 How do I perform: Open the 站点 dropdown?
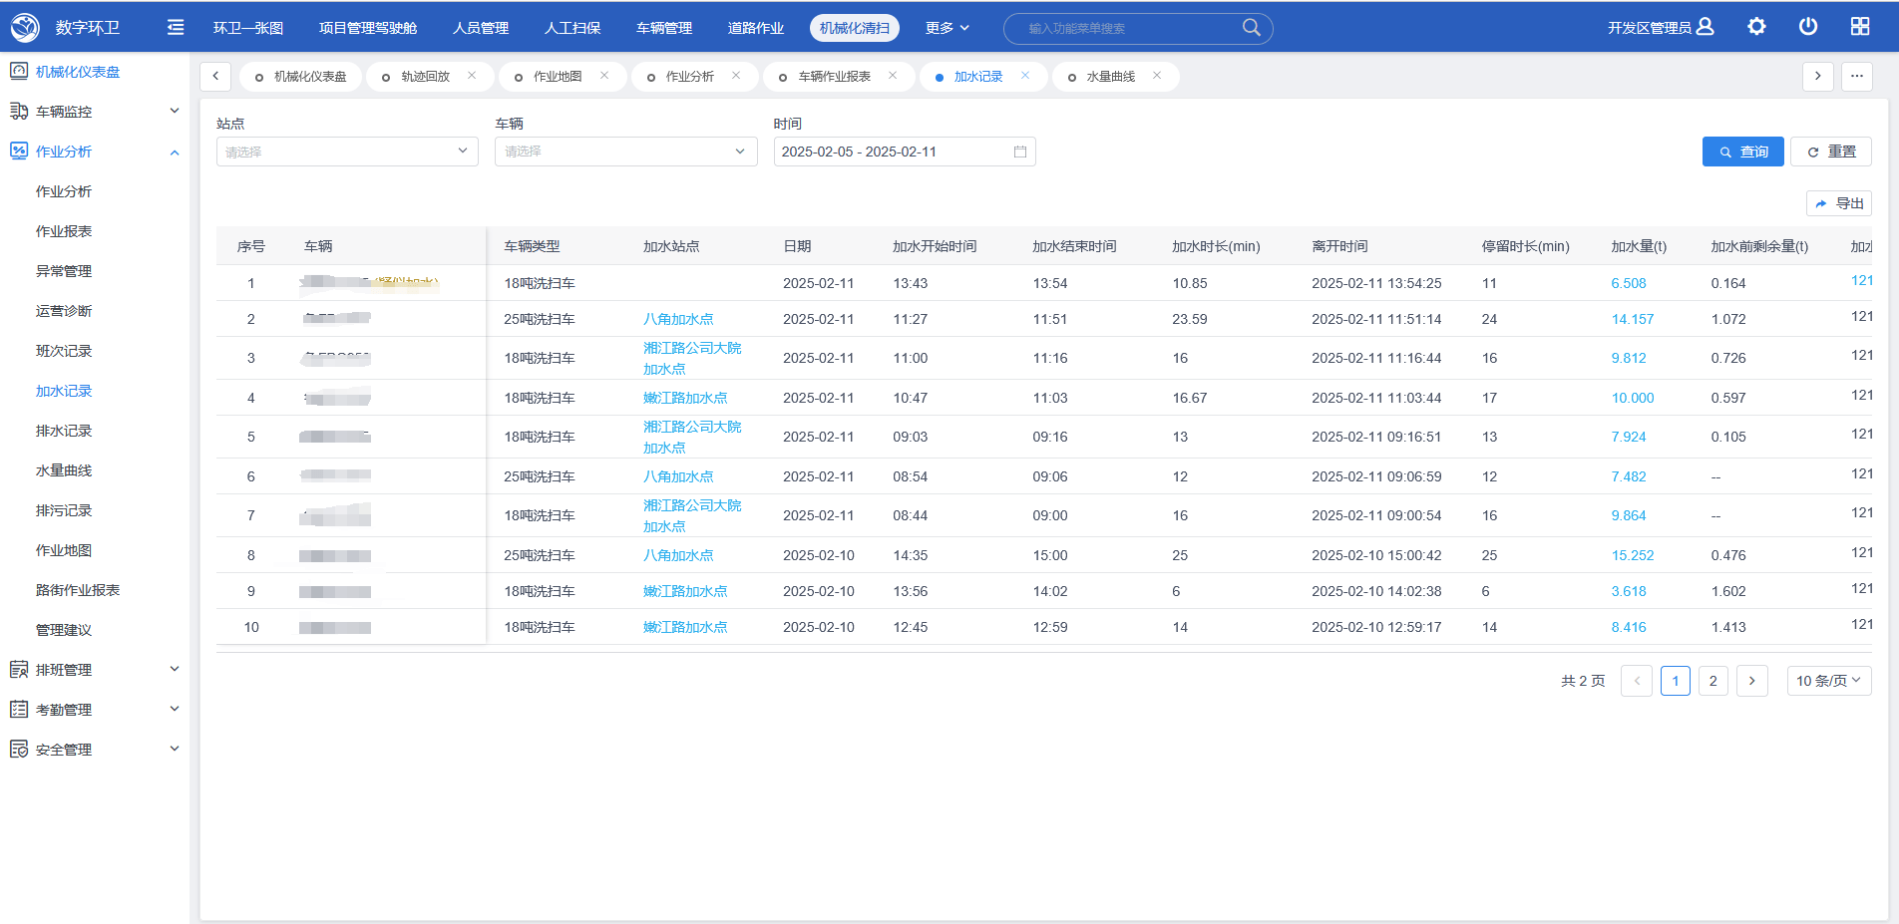pyautogui.click(x=347, y=152)
